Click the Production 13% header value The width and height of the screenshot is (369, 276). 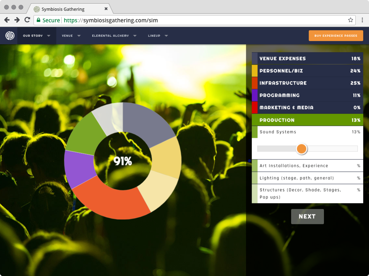(x=356, y=120)
